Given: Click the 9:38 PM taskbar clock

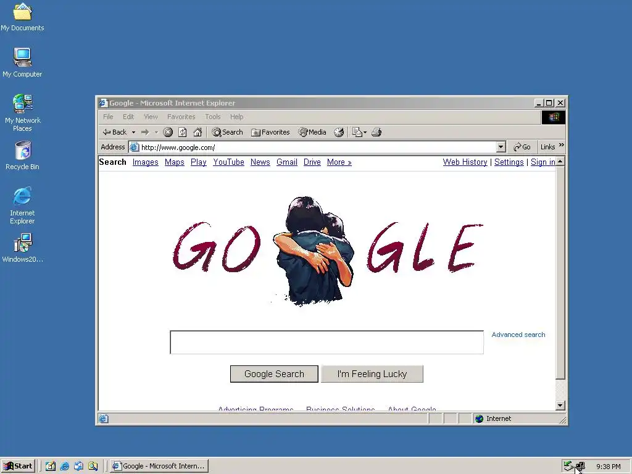Looking at the screenshot, I should 608,467.
